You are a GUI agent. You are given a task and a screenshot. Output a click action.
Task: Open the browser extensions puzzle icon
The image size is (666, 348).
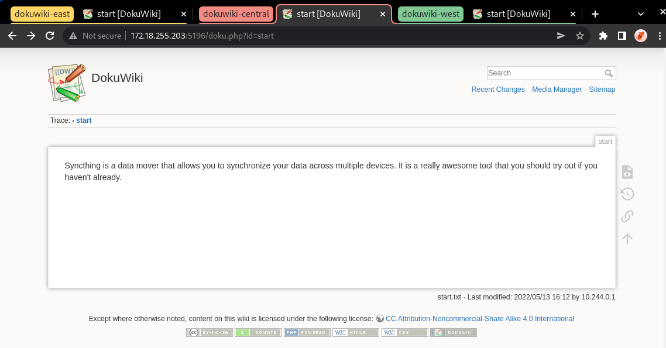pos(603,36)
